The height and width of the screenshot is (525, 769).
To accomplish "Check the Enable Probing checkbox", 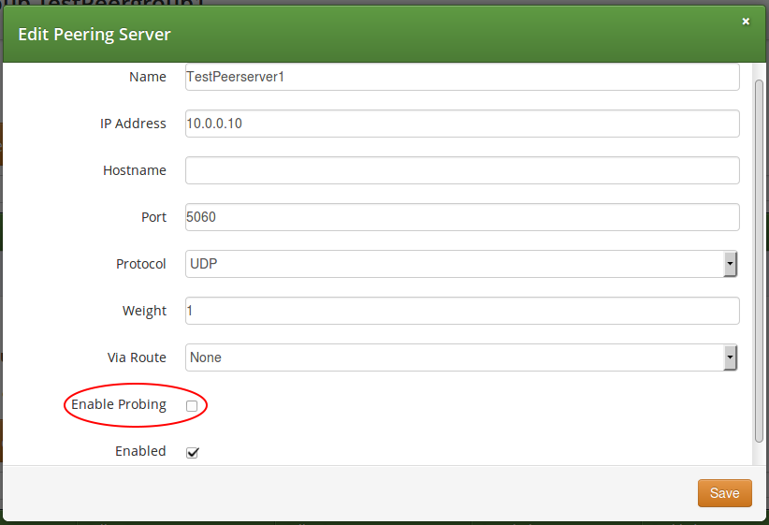I will (x=192, y=406).
